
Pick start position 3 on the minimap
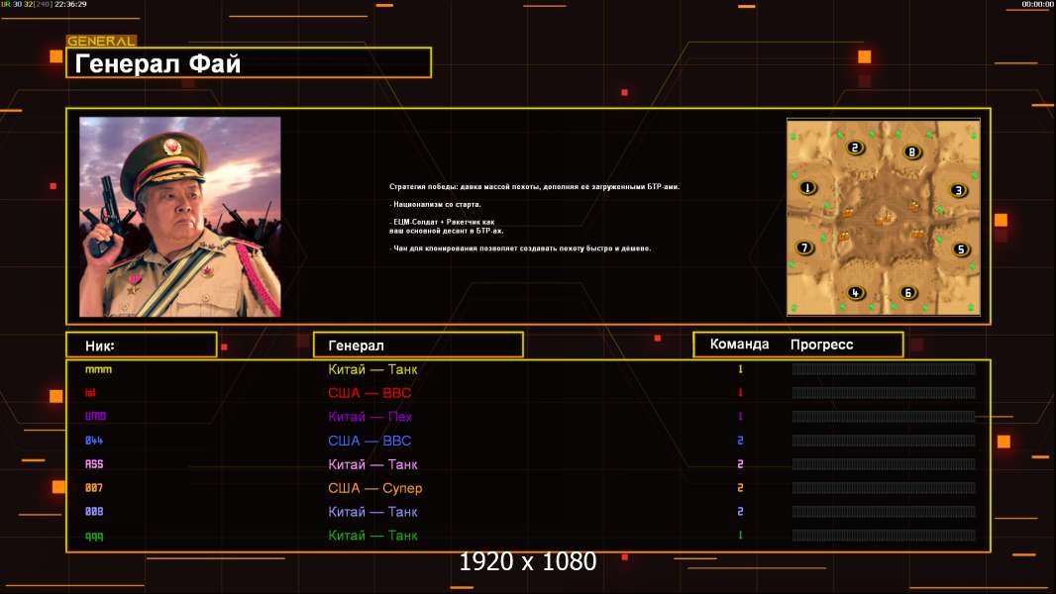tap(958, 190)
